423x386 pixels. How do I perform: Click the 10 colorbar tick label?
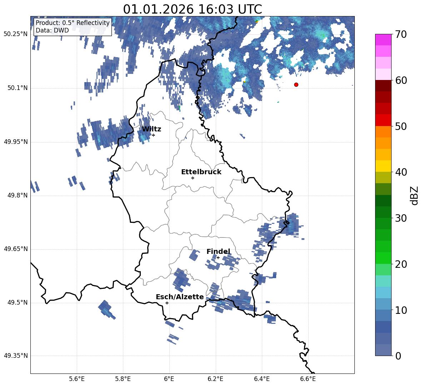pyautogui.click(x=401, y=310)
